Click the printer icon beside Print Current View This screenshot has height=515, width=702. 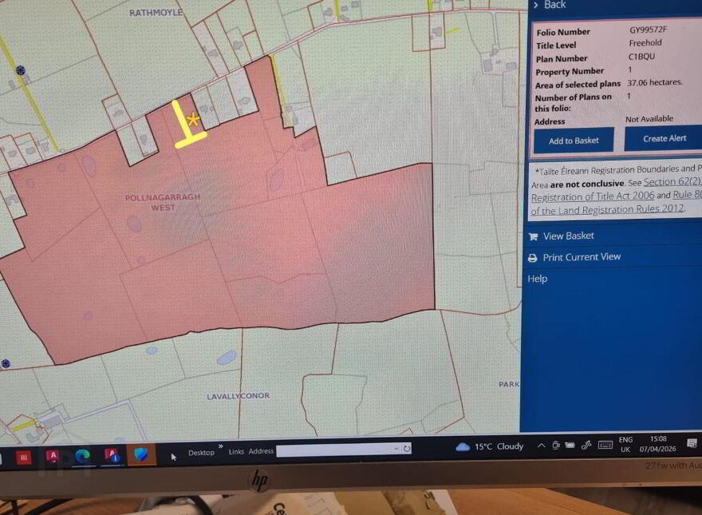532,258
